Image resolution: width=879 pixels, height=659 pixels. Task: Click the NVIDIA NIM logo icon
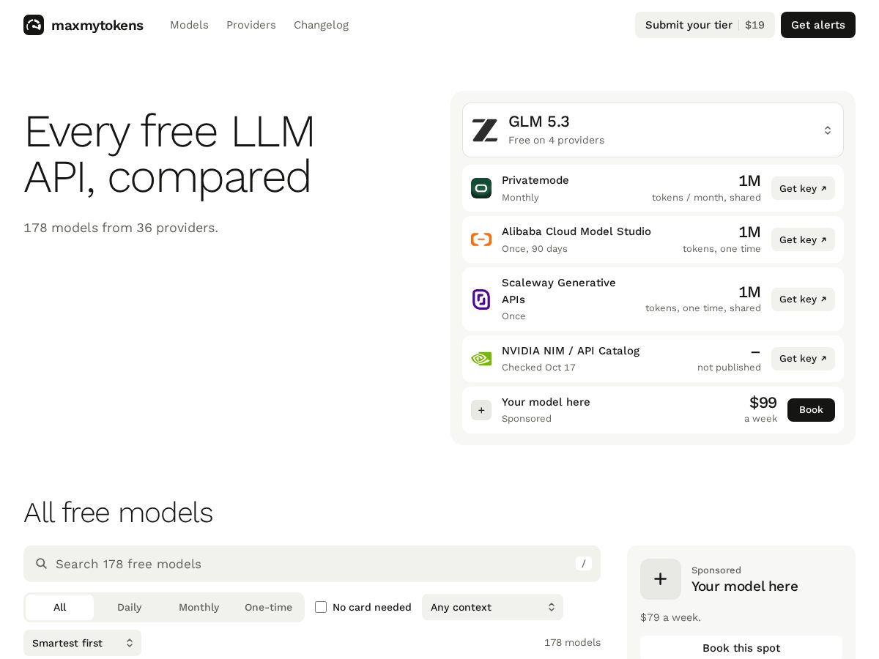pos(481,359)
